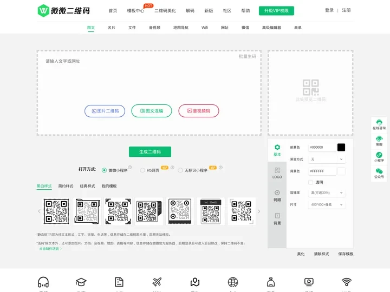The image size is (390, 292).
Task: Click the 图文混编 button
Action: click(x=152, y=111)
